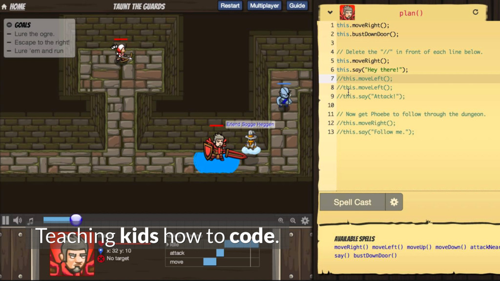Viewport: 500px width, 281px height.
Task: Select the move action timeline row
Action: click(212, 262)
